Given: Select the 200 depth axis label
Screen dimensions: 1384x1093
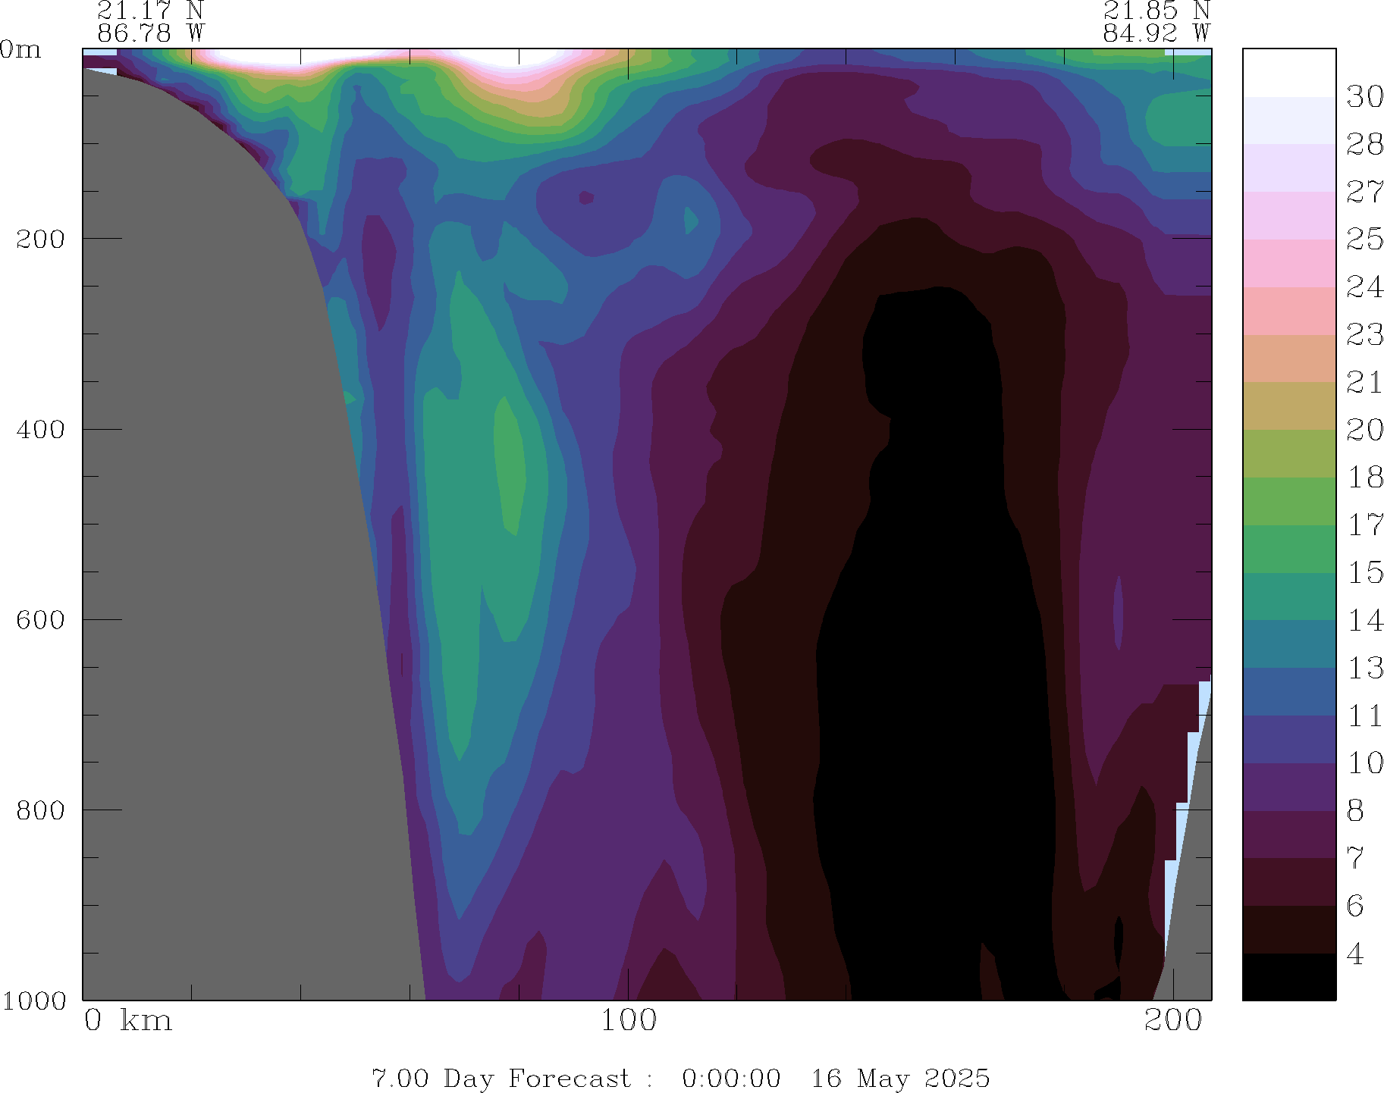Looking at the screenshot, I should coord(41,239).
